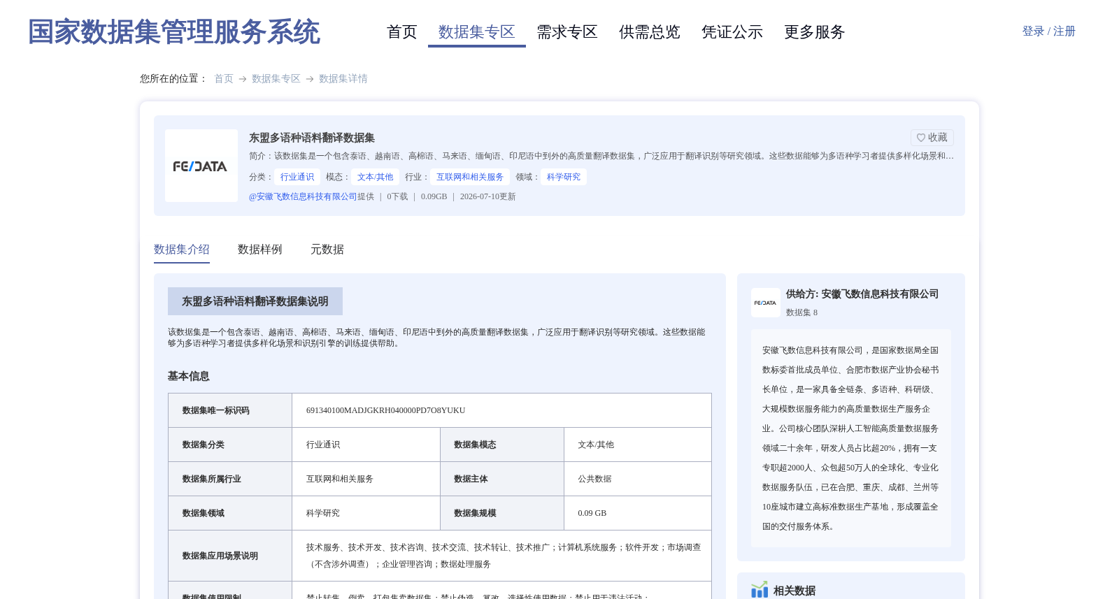Image resolution: width=1119 pixels, height=599 pixels.
Task: Open the 数据集专区 navigation item
Action: click(477, 32)
